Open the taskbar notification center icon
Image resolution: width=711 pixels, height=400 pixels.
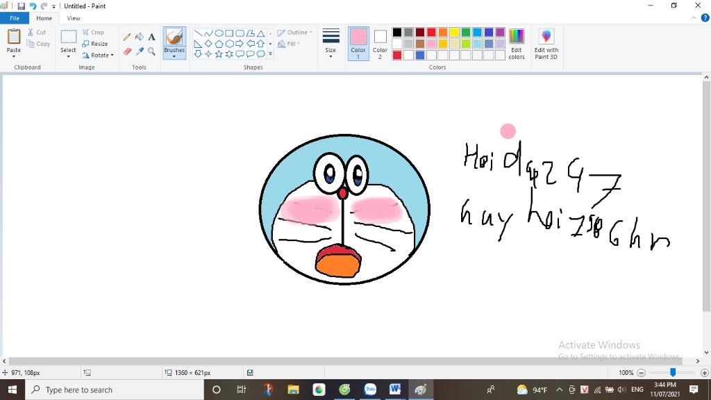[694, 390]
